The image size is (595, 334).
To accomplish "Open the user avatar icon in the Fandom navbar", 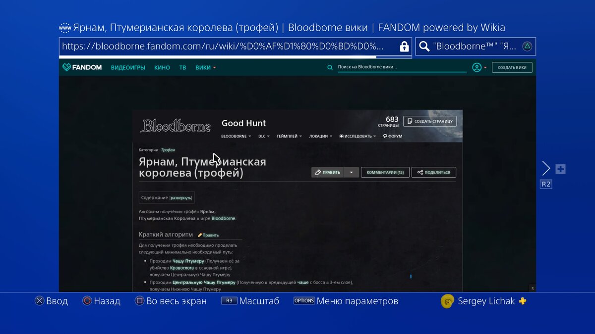I will tap(476, 67).
